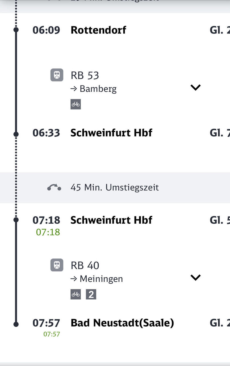230x366 pixels.
Task: Click the Bad Neustadt(Saale) timeline dot
Action: (16, 324)
